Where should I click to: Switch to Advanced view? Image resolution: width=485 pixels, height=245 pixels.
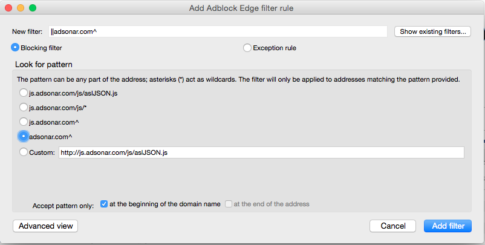[x=45, y=226]
